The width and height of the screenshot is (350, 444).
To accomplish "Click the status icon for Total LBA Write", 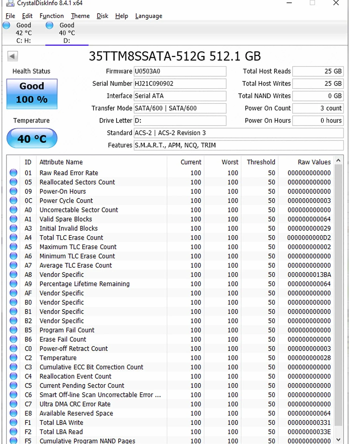I will [x=13, y=422].
